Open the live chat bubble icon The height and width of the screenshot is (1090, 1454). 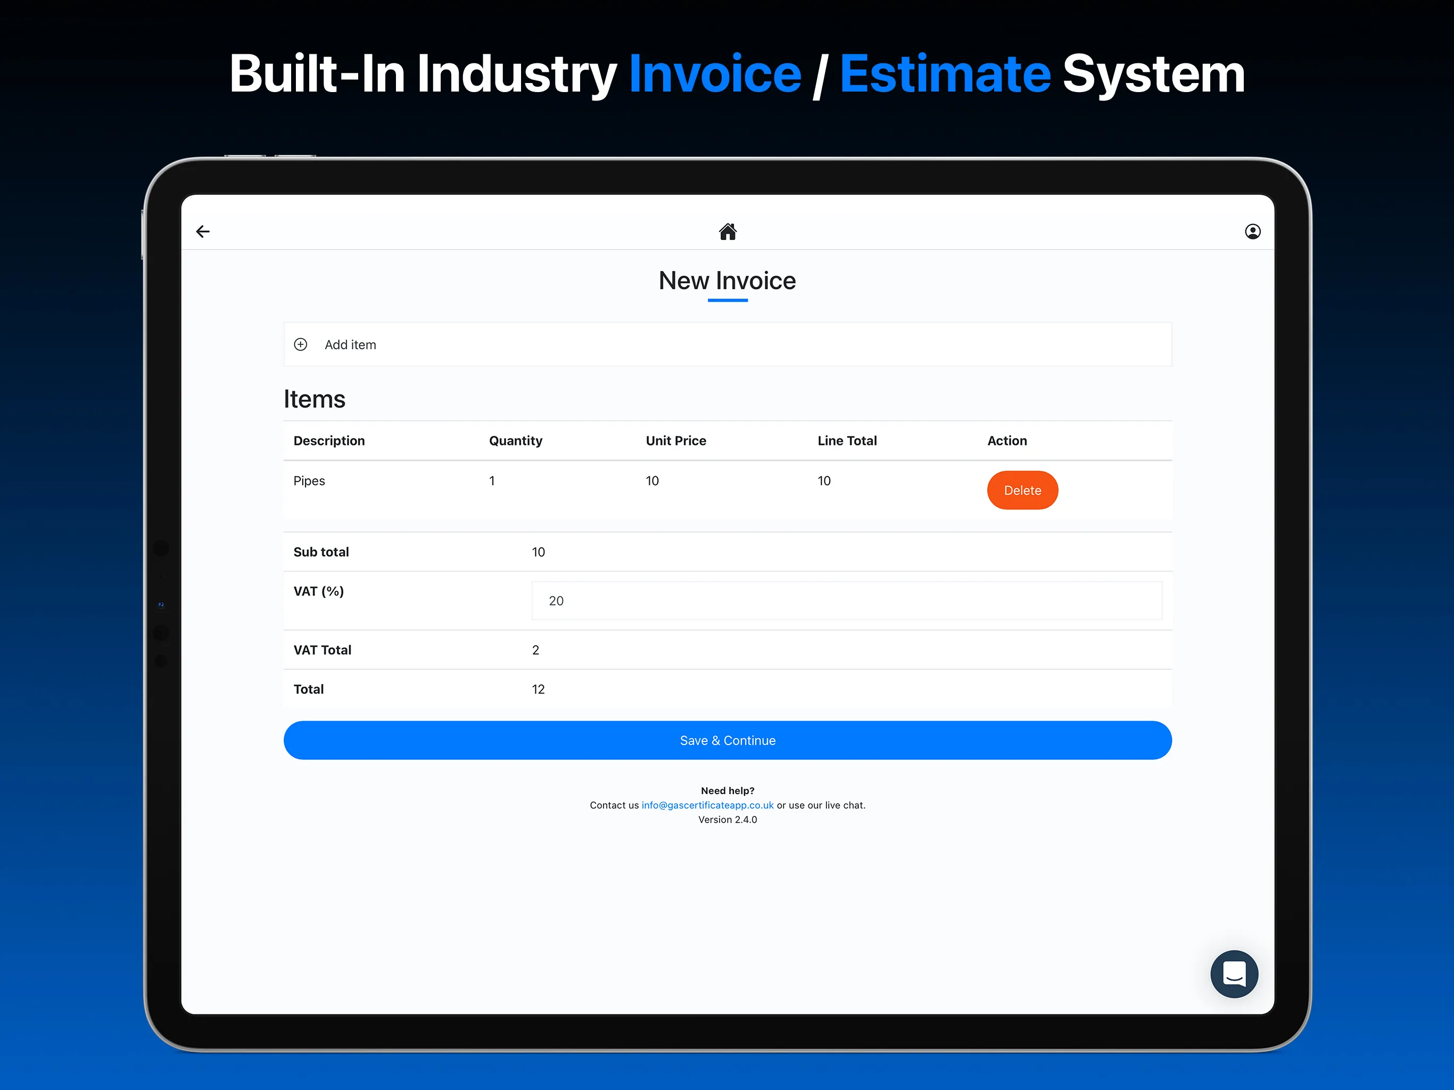click(1234, 973)
